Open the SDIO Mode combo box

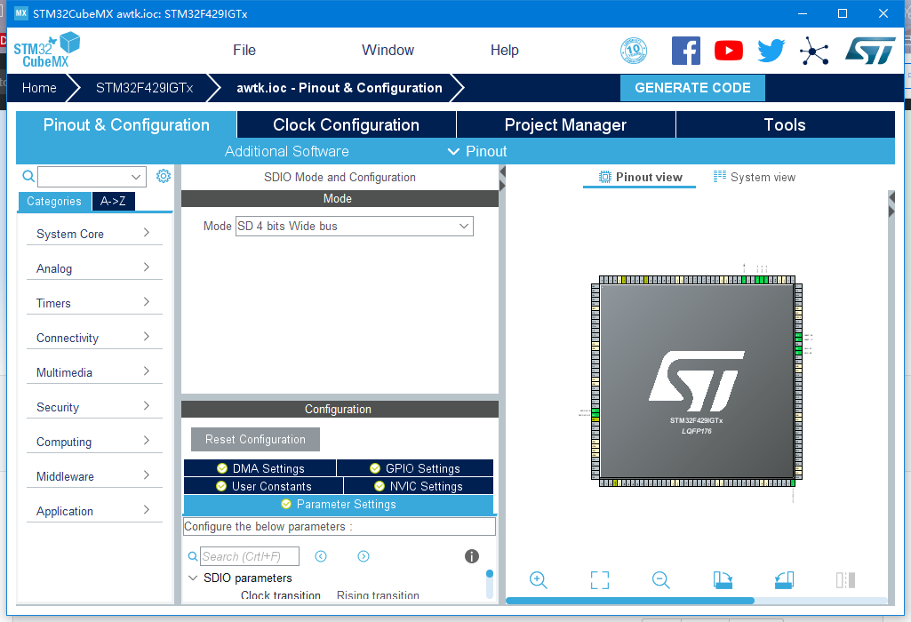(355, 226)
